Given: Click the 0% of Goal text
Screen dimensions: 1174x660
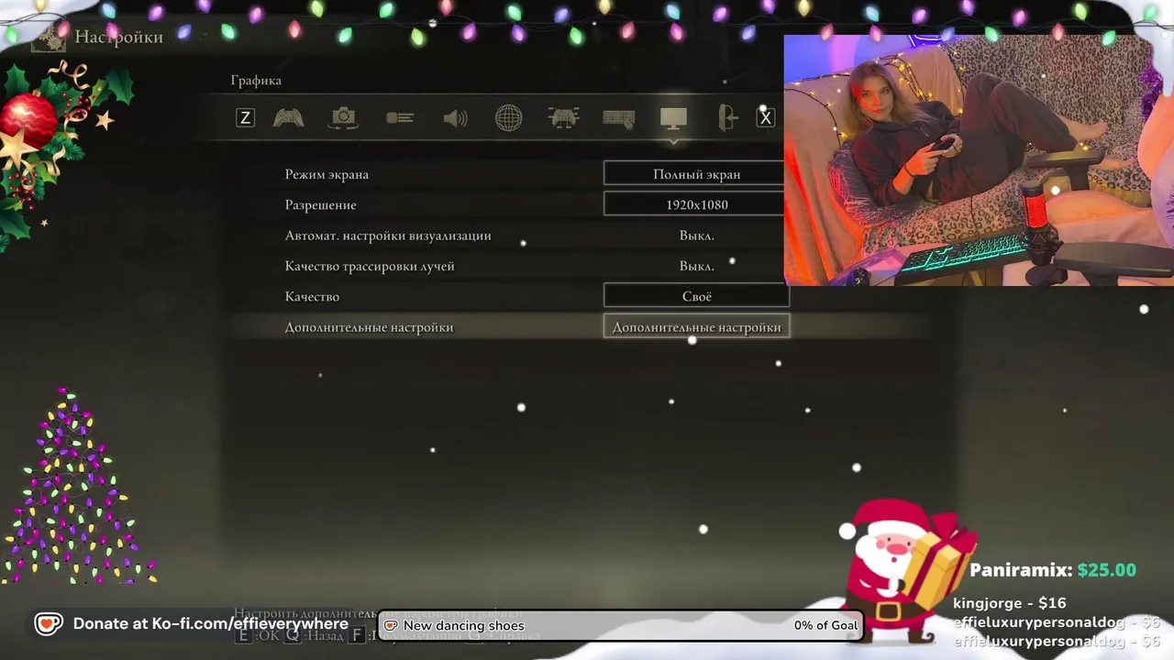Looking at the screenshot, I should [x=825, y=625].
